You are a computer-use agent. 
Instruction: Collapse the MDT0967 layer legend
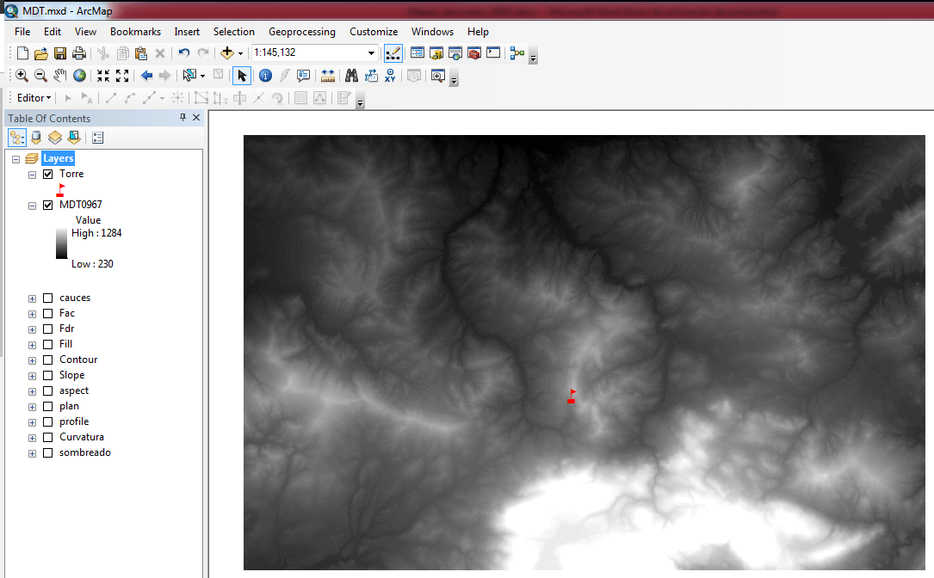[x=33, y=206]
